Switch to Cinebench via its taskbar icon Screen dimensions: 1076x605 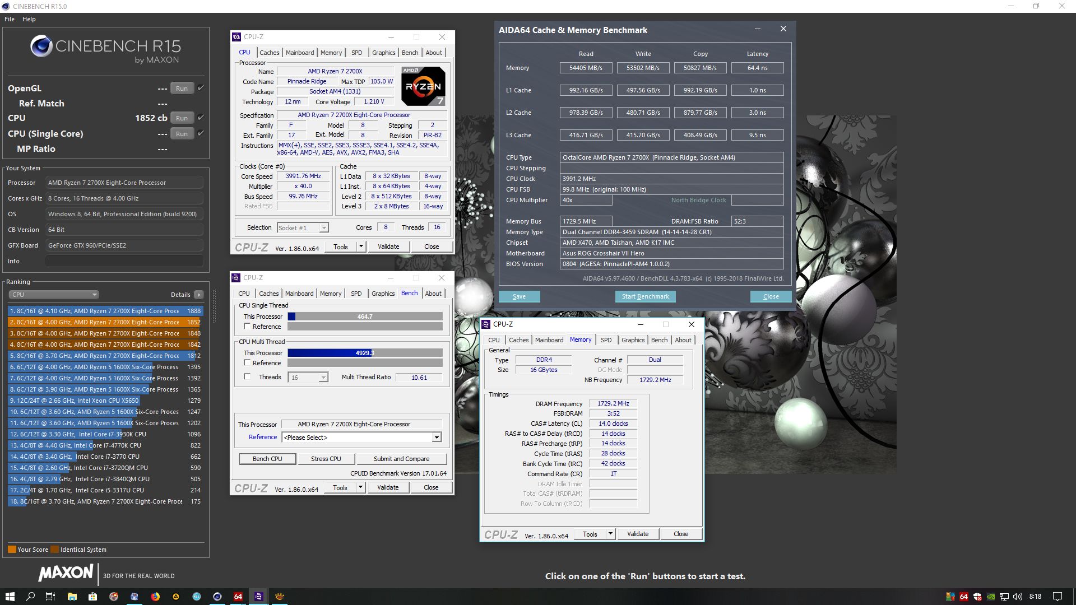[217, 596]
